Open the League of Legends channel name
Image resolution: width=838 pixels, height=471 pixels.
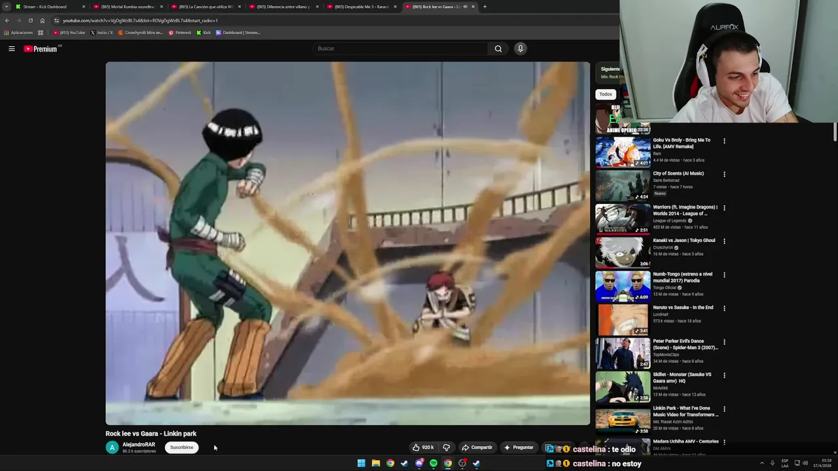pyautogui.click(x=669, y=220)
